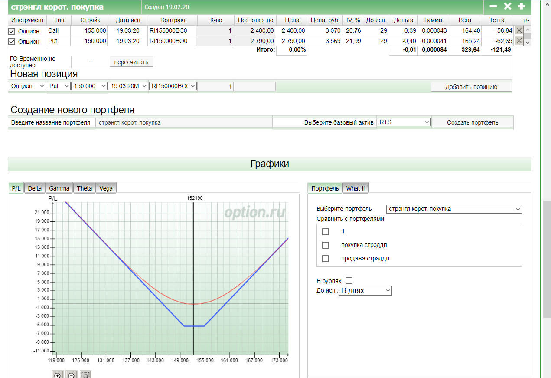Open the RTS base asset dropdown
Viewport: 551px width, 378px height.
[x=404, y=122]
